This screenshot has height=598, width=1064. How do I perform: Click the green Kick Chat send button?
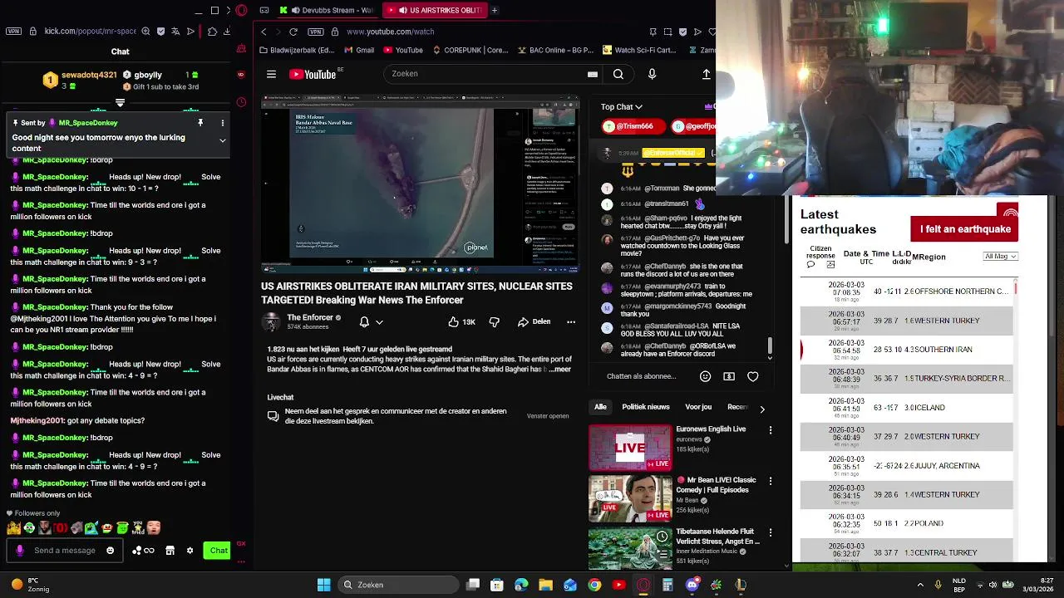coord(218,550)
